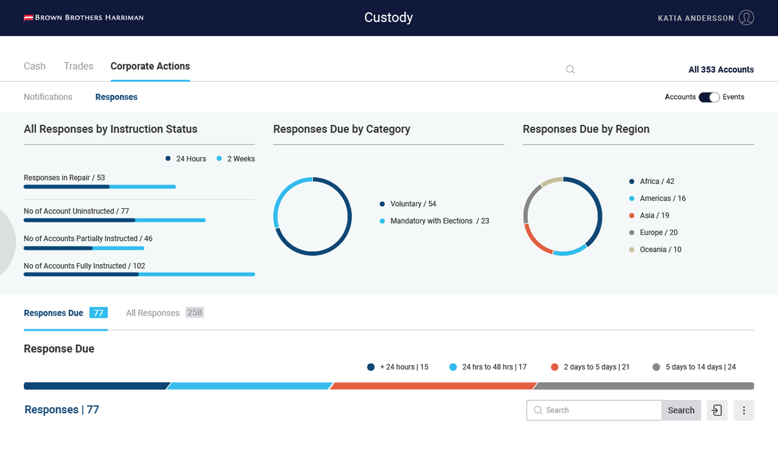778x456 pixels.
Task: Click the dark blue +24 hours bar segment
Action: [x=97, y=386]
